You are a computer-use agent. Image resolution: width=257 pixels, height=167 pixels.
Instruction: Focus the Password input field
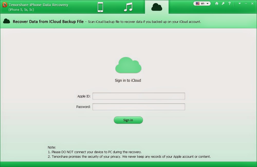[x=139, y=107]
